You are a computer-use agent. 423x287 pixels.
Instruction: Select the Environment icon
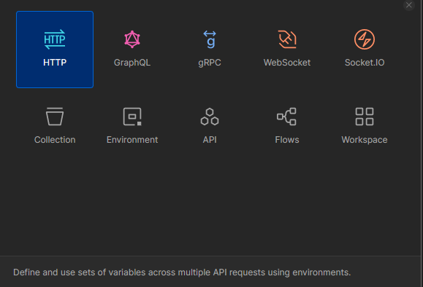coord(132,117)
